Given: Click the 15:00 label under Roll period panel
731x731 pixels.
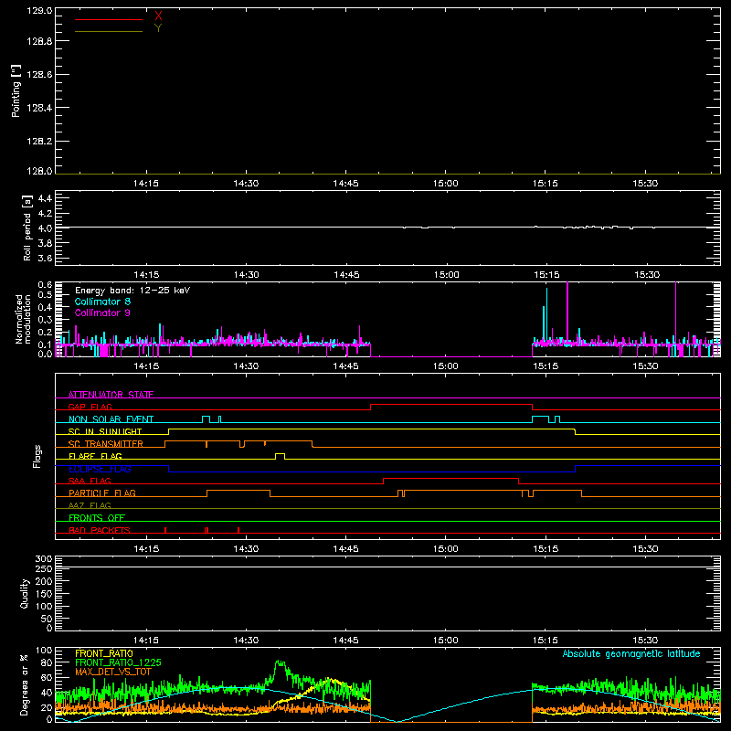Looking at the screenshot, I should [x=446, y=275].
